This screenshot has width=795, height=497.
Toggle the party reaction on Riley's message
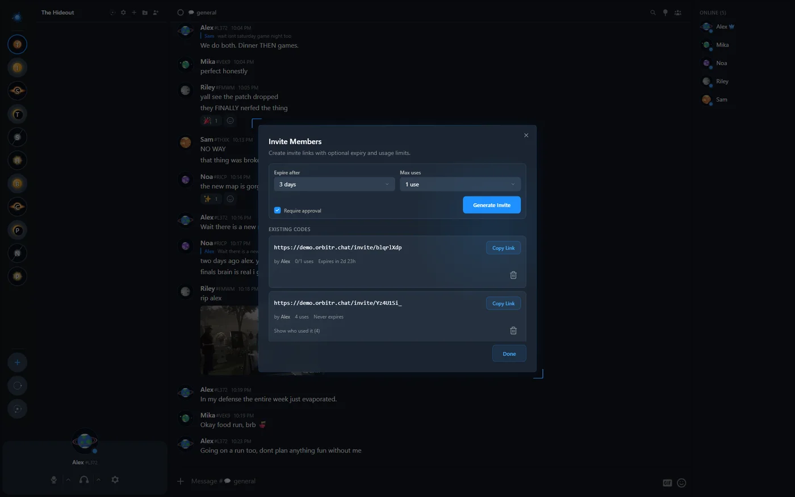point(211,120)
